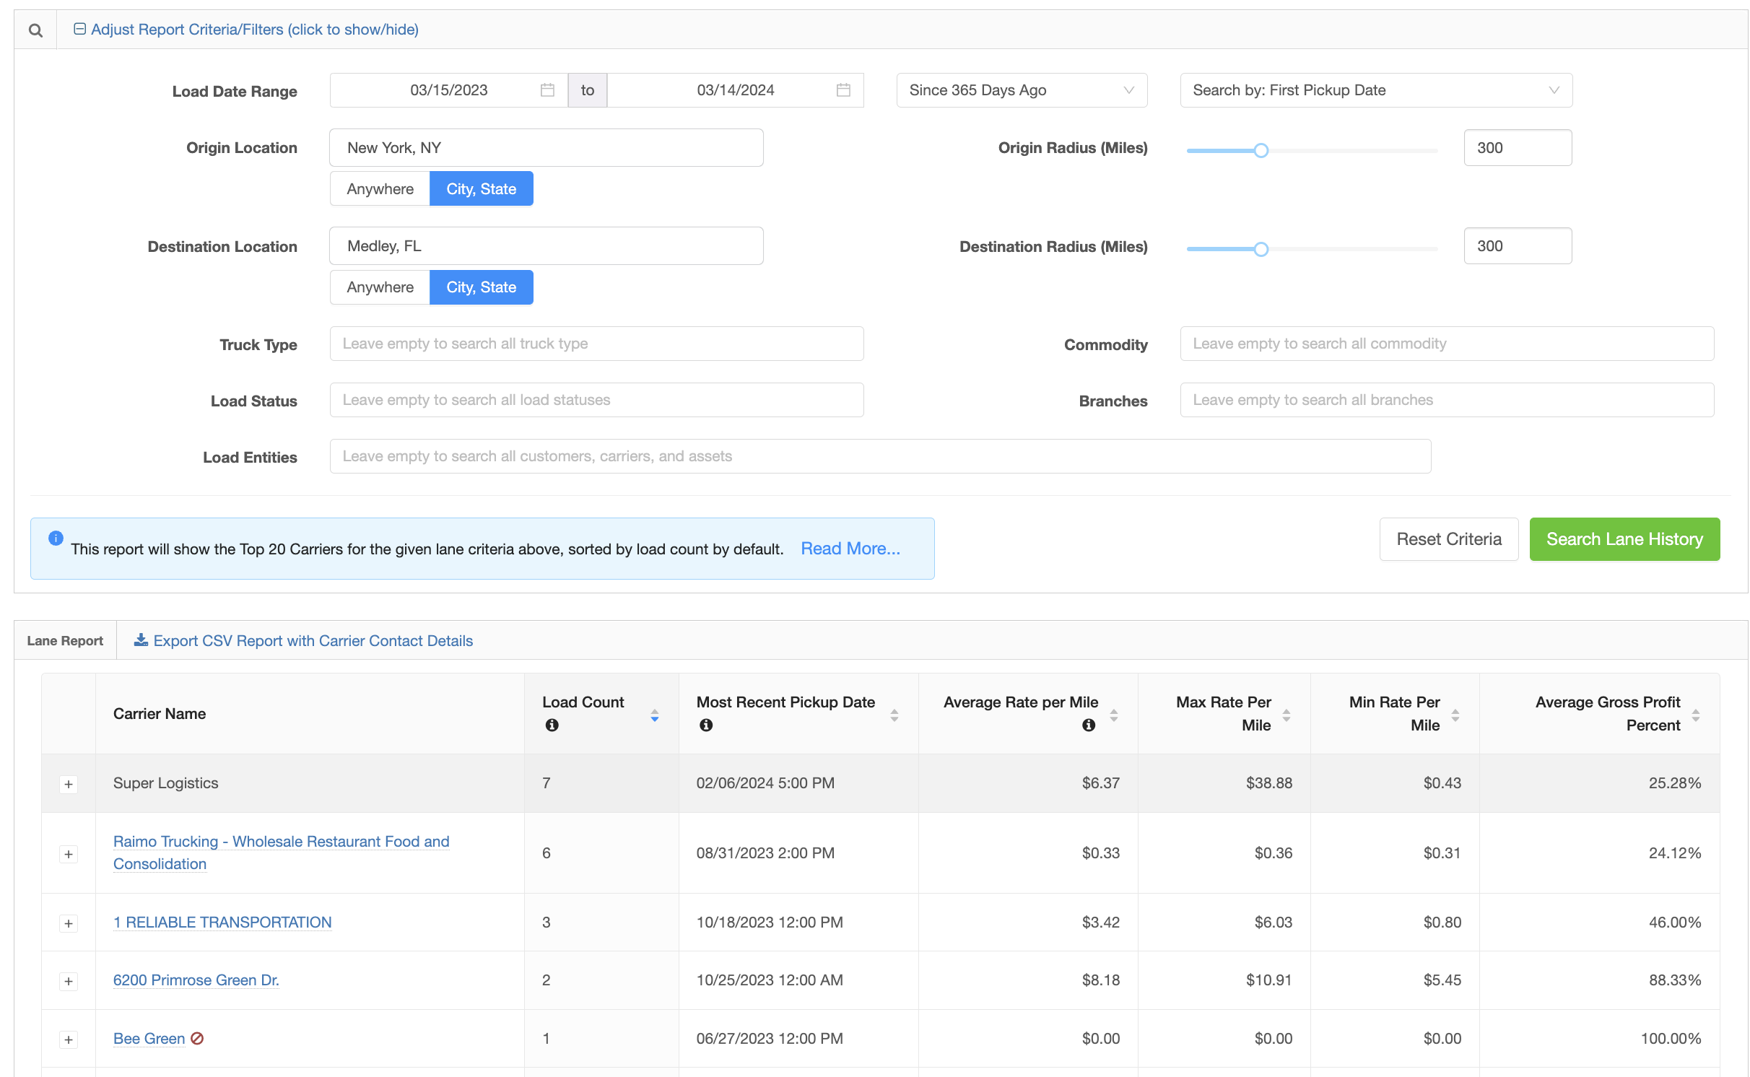Screen dimensions: 1750x1077
Task: Sort by Load Count arrows
Action: pos(655,715)
